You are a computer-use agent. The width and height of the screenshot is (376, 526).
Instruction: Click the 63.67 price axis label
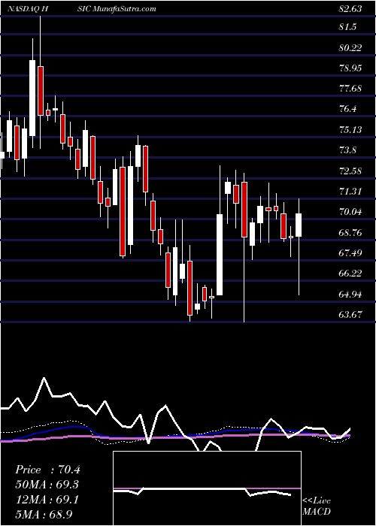coord(350,315)
